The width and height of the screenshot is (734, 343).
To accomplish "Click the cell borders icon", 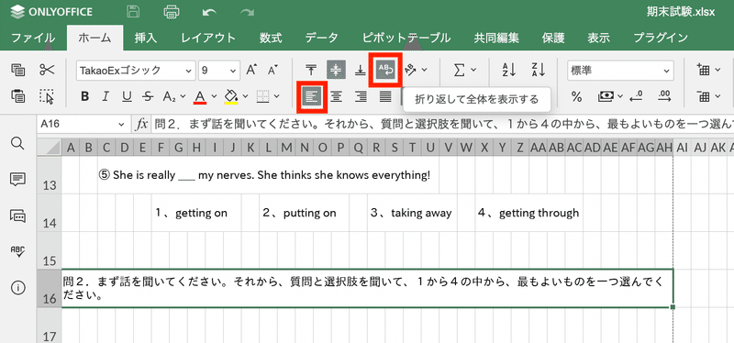I will (263, 97).
